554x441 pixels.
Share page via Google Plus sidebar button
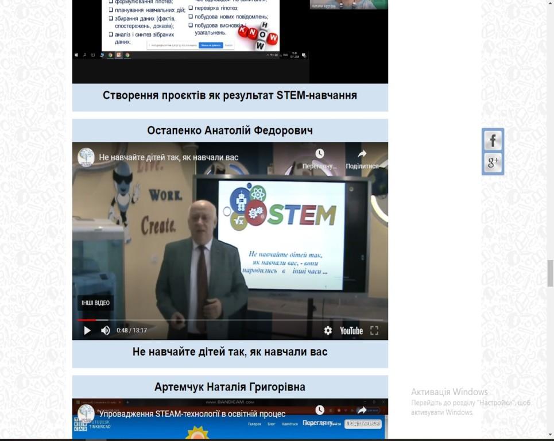coord(493,163)
